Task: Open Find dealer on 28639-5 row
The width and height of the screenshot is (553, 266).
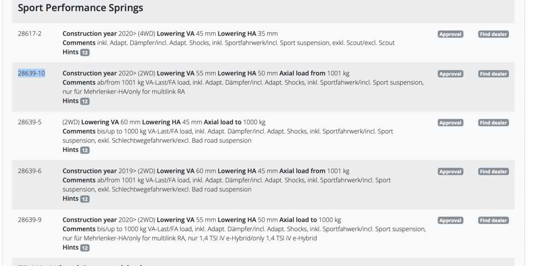Action: point(493,123)
